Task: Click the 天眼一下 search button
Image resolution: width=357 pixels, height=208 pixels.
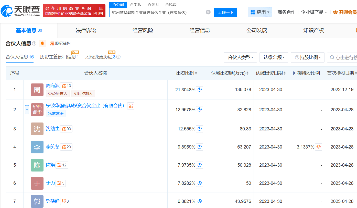Action: [x=225, y=12]
